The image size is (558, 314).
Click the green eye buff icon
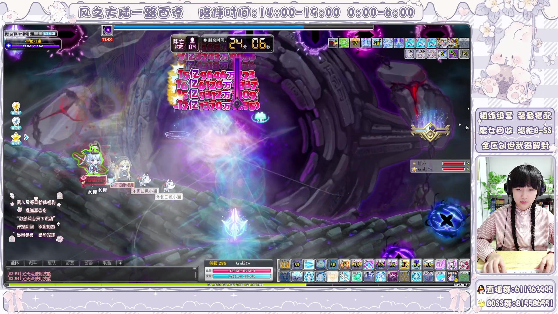[x=344, y=43]
